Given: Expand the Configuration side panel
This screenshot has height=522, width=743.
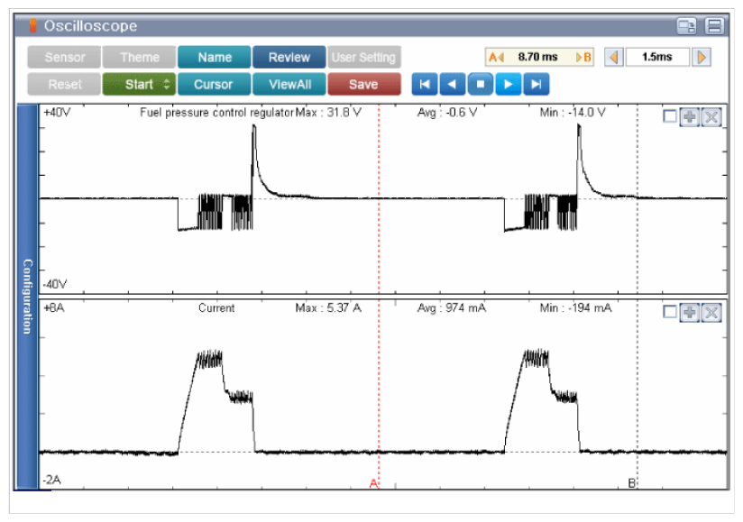Looking at the screenshot, I should [28, 297].
